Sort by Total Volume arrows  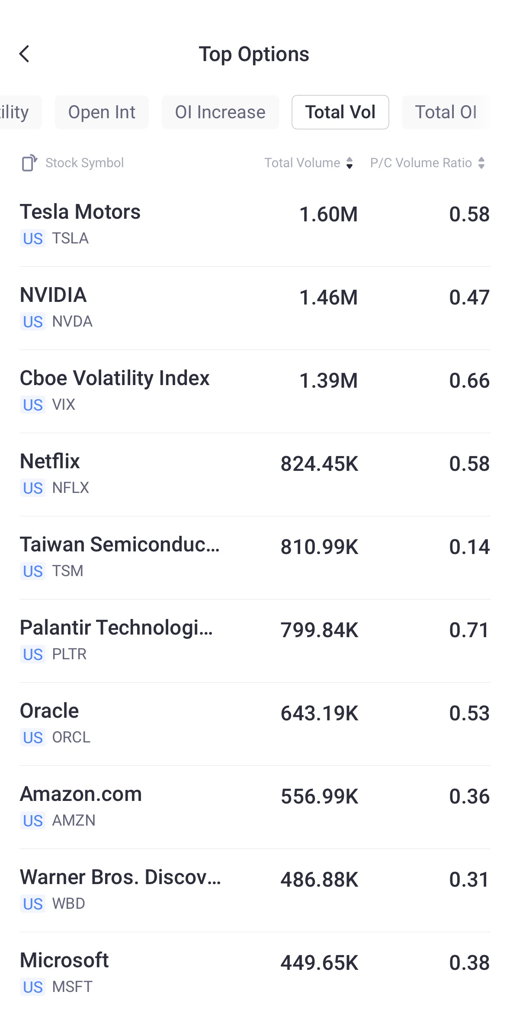click(350, 163)
